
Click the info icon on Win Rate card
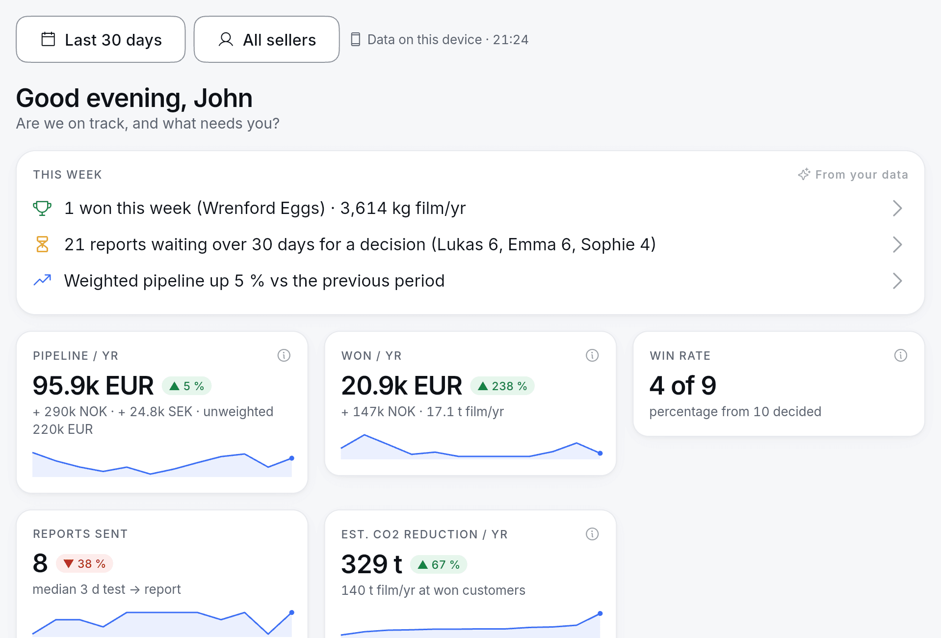coord(901,355)
